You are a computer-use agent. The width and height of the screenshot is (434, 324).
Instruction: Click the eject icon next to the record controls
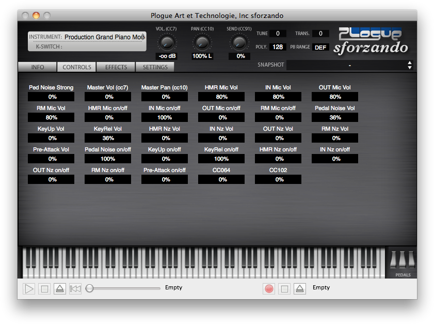click(x=300, y=288)
